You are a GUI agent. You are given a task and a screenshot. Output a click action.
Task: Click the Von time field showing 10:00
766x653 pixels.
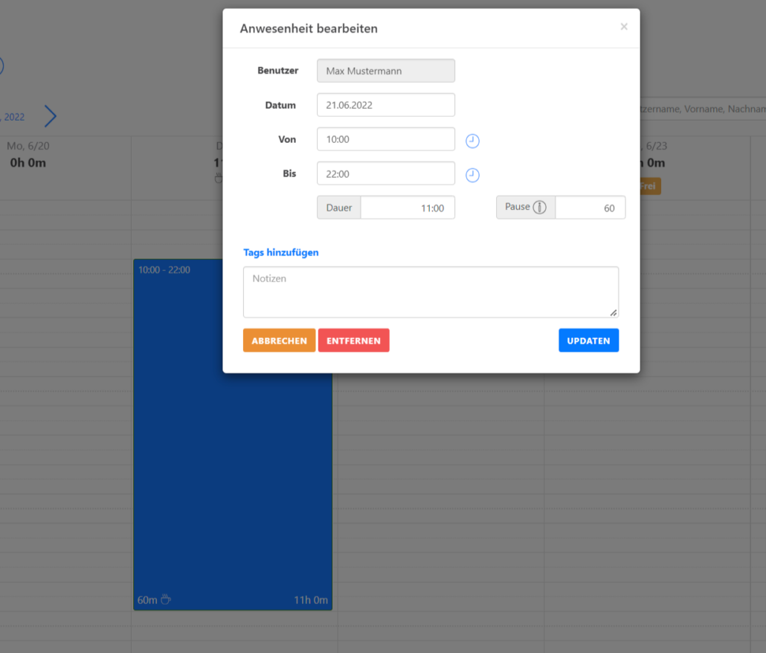click(x=385, y=139)
